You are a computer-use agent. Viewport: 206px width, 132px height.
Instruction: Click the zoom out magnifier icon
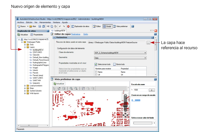(76, 88)
